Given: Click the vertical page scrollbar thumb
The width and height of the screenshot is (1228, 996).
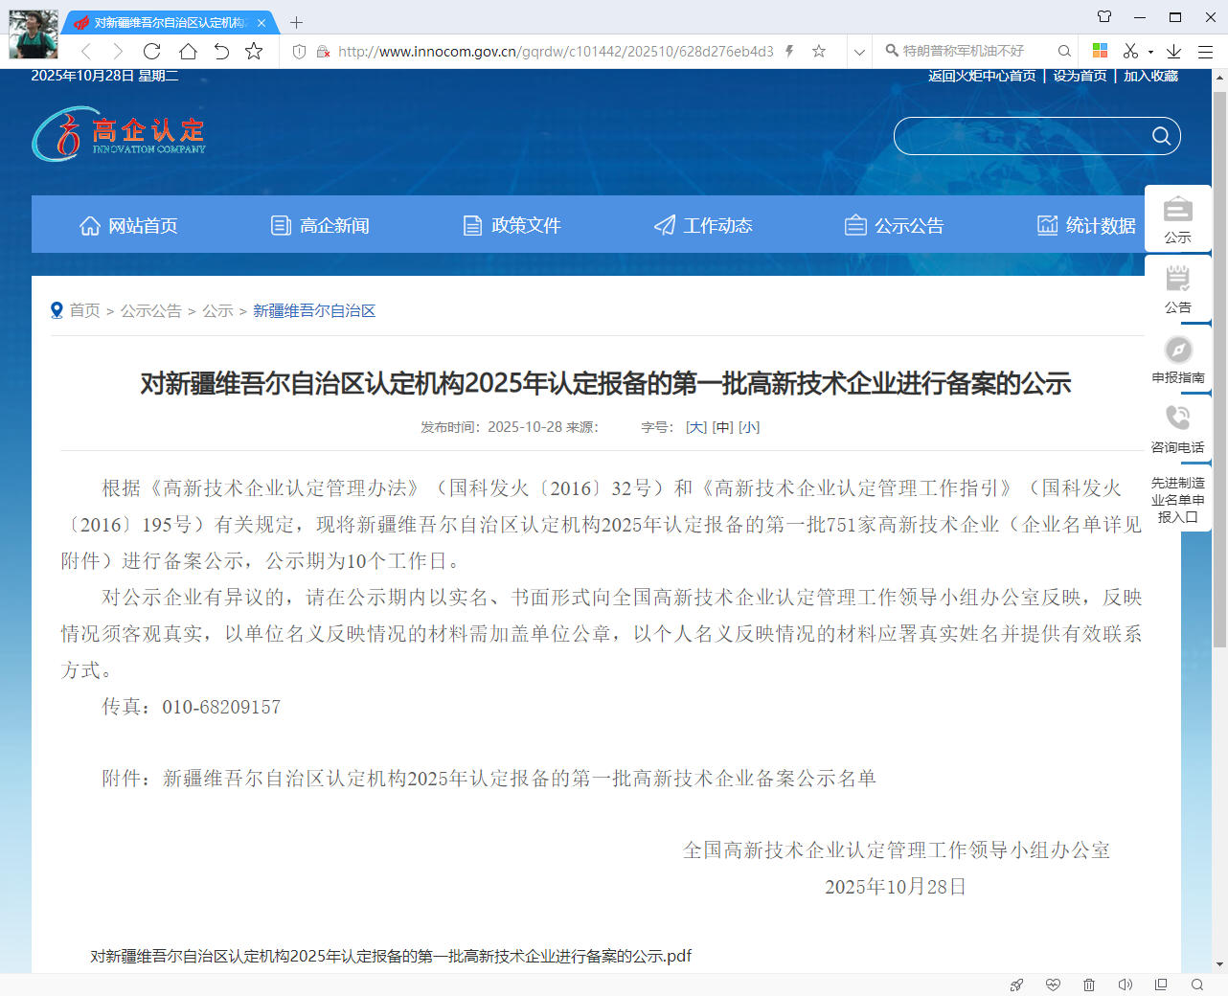Looking at the screenshot, I should click(x=1219, y=364).
